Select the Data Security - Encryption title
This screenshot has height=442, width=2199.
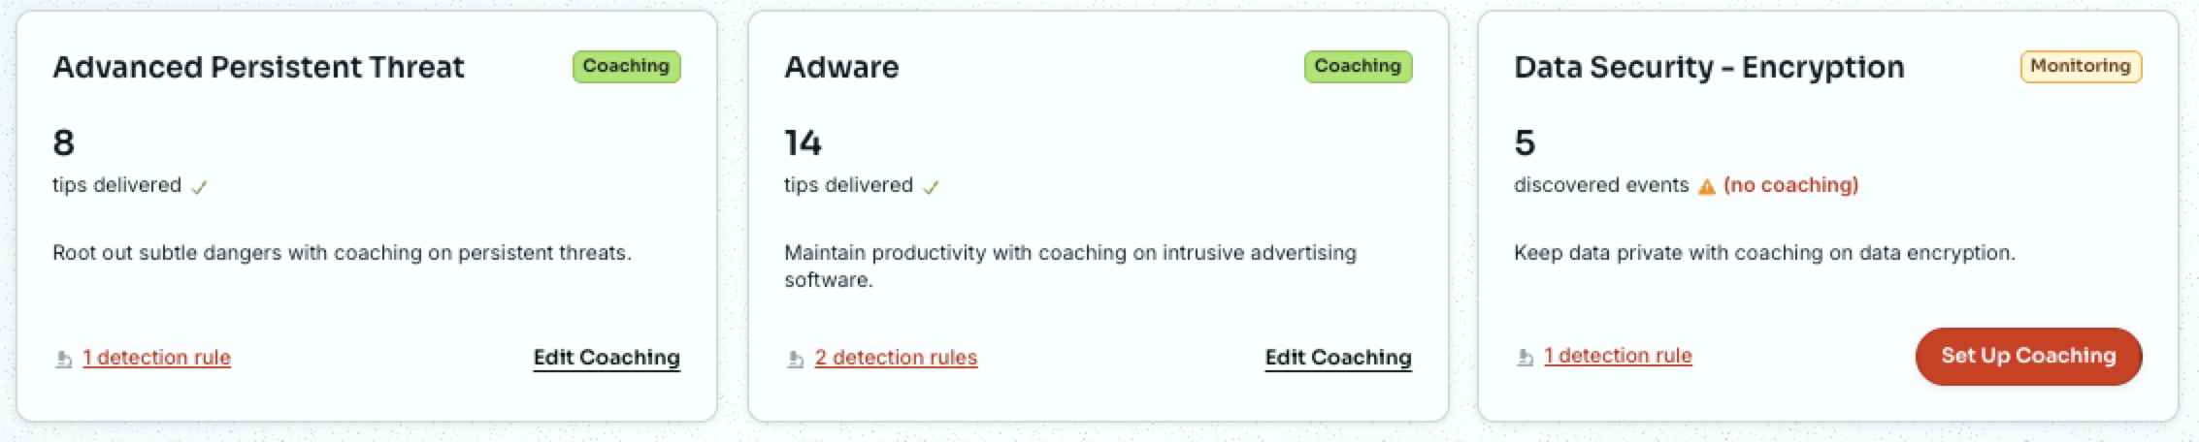(1709, 67)
